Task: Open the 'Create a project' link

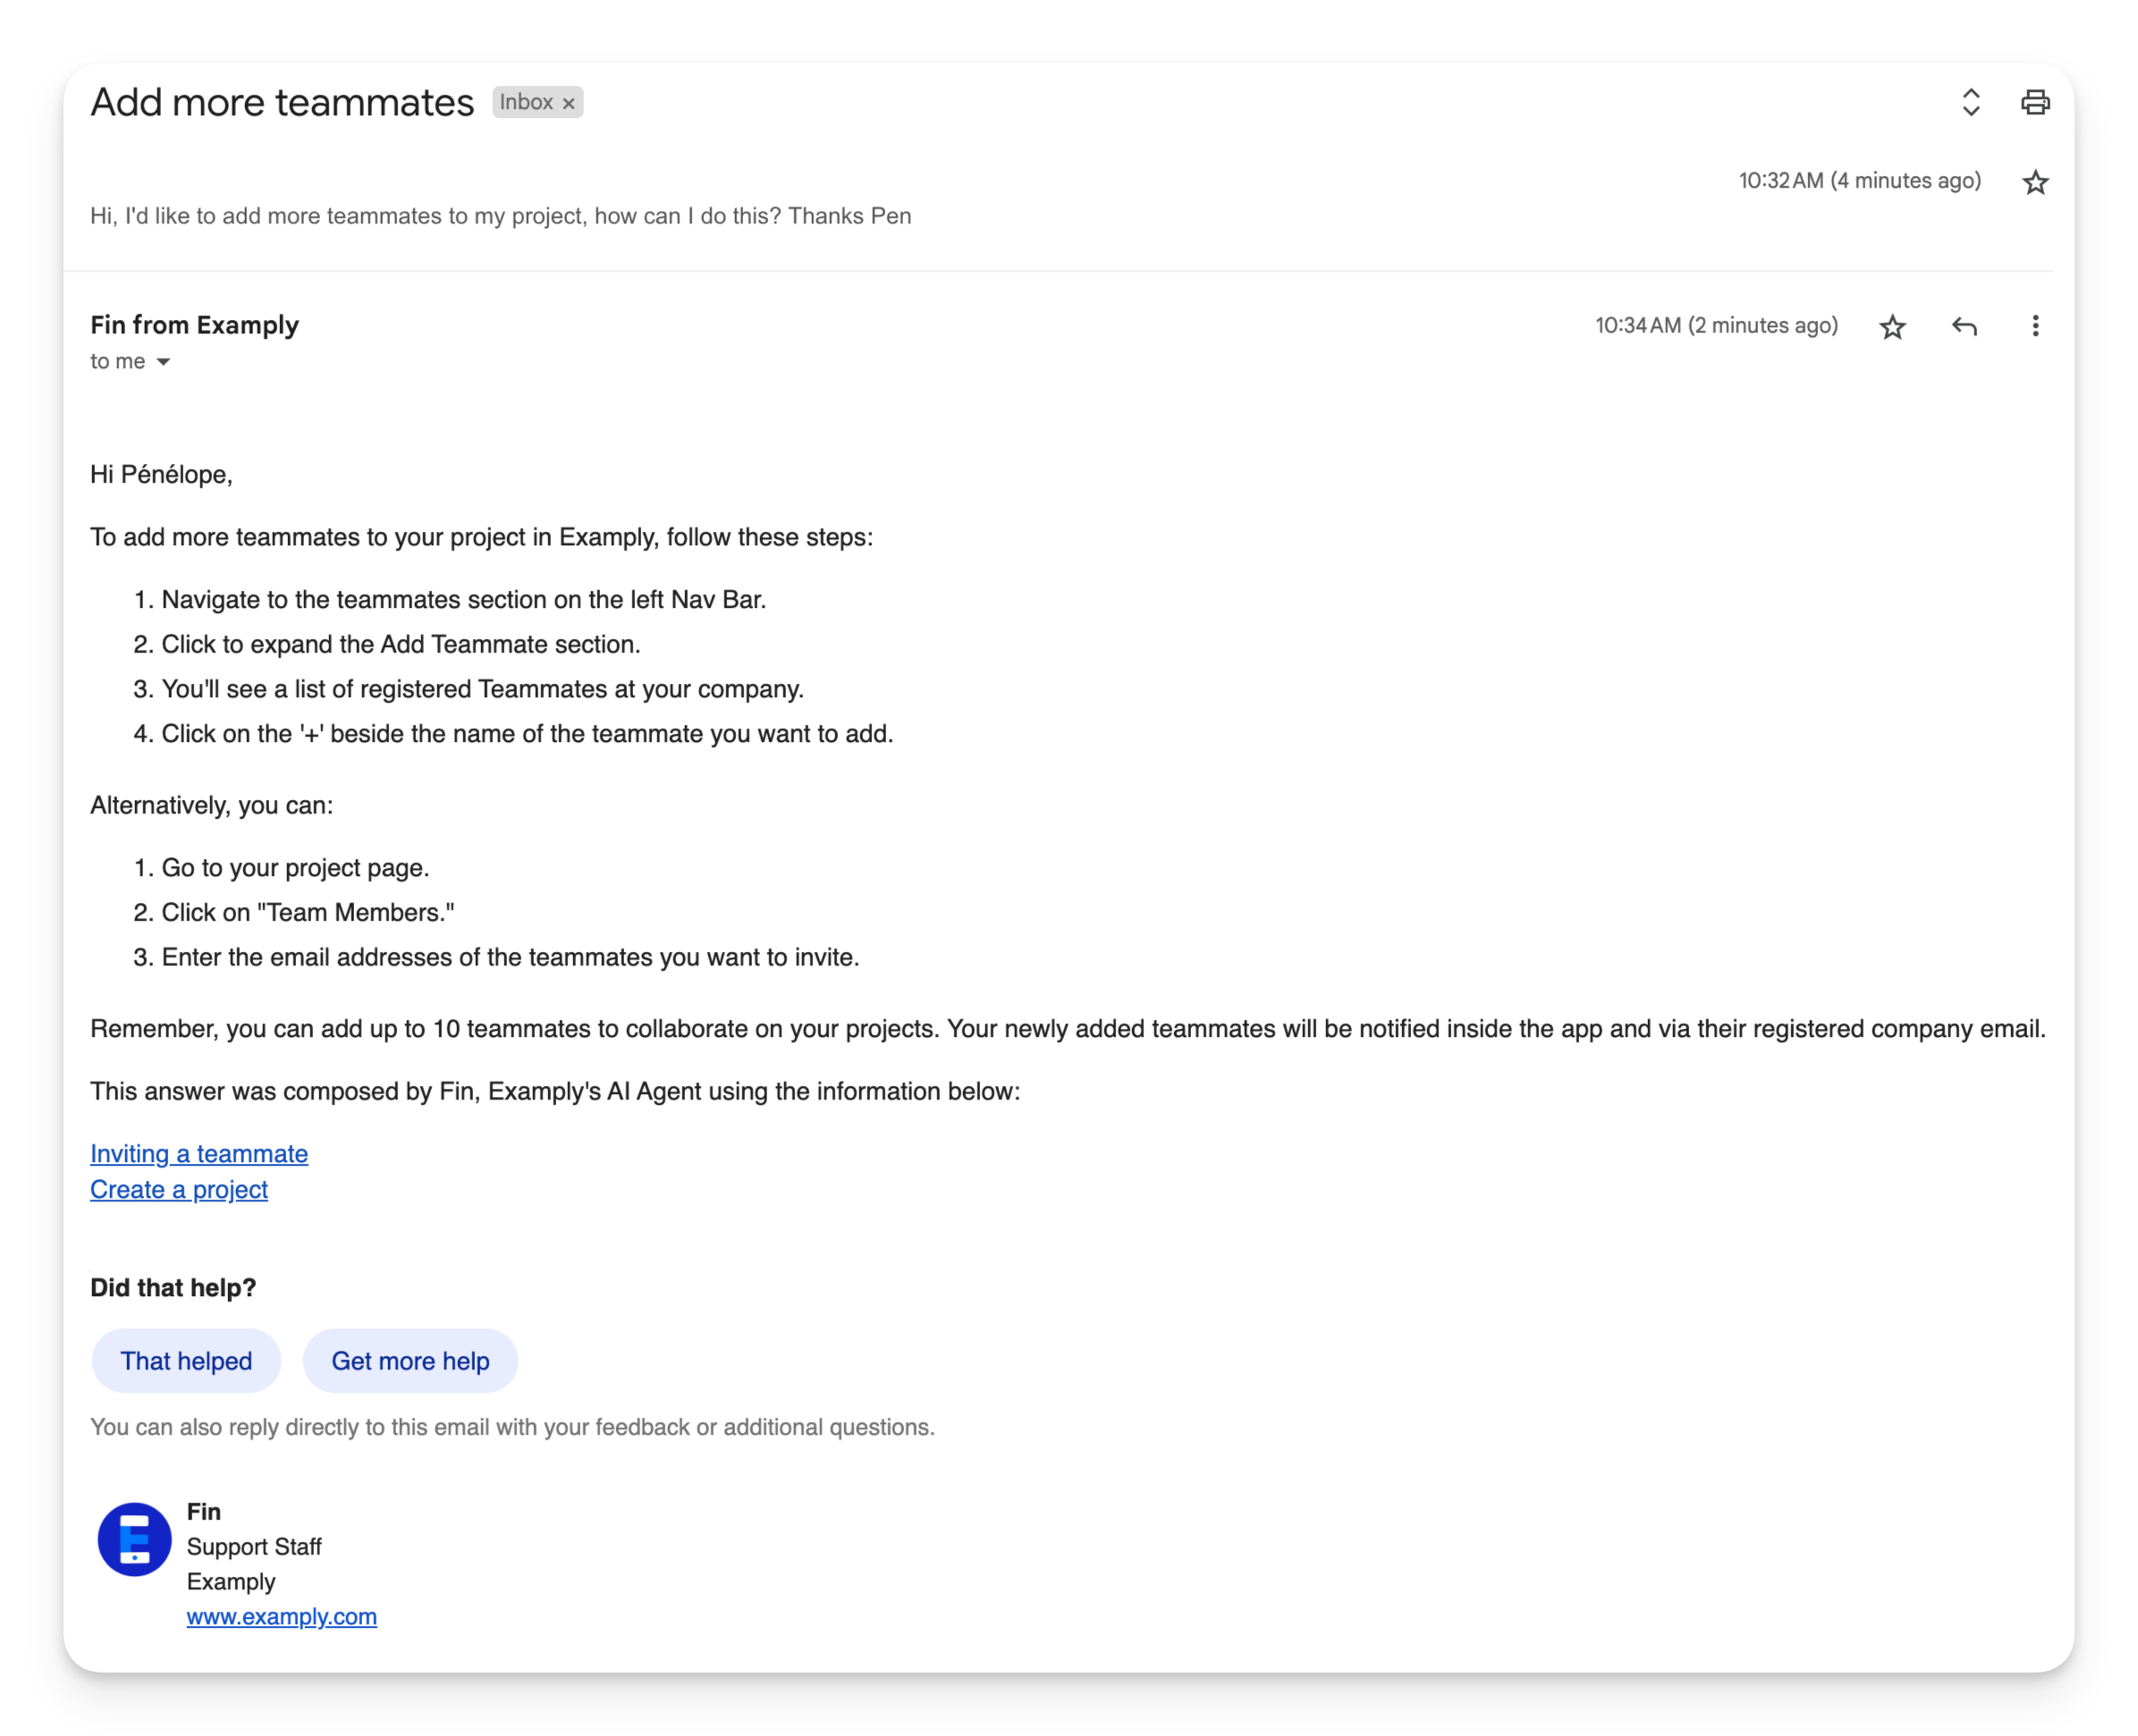Action: coord(179,1190)
